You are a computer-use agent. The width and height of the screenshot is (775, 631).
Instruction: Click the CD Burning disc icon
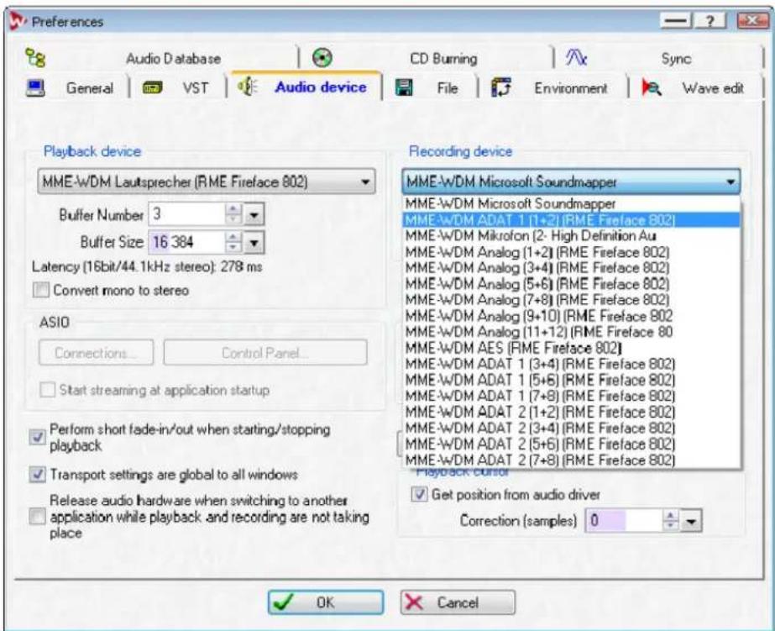(x=322, y=58)
